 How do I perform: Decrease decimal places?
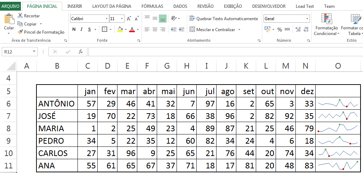(x=306, y=29)
